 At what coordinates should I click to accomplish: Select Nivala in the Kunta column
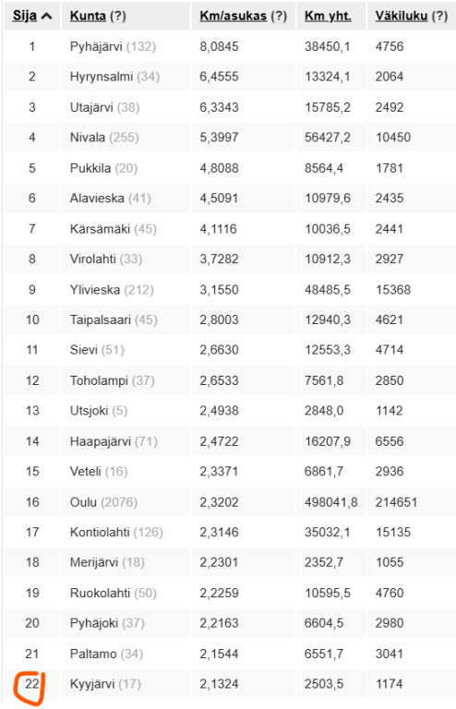tap(87, 138)
